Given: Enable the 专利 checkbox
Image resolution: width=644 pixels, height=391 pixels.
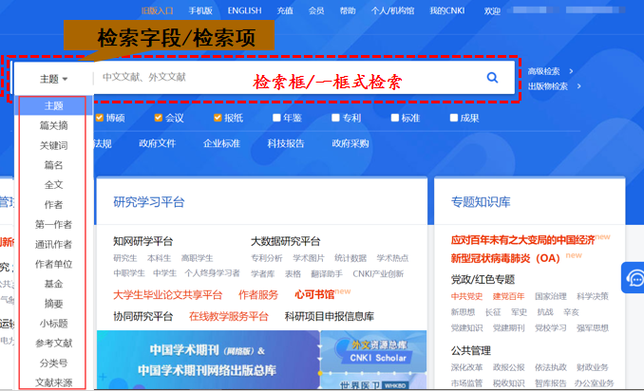Looking at the screenshot, I should coord(335,118).
